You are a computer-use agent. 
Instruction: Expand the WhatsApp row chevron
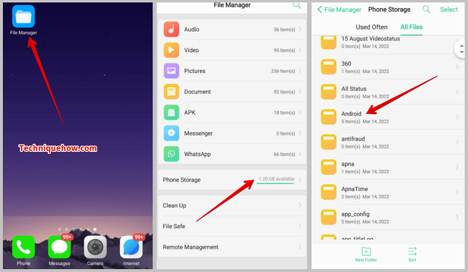300,154
